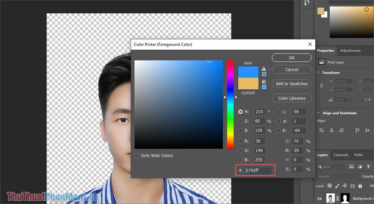Viewport: 374px width, 204px height.
Task: Click the out-of-gamut warning triangle icon
Action: 263,69
